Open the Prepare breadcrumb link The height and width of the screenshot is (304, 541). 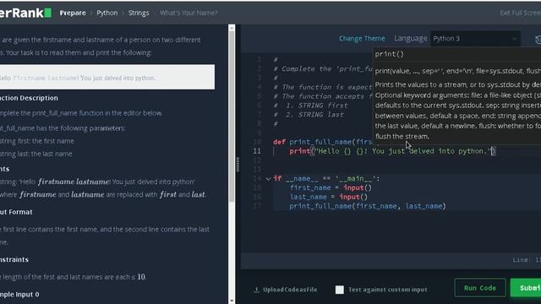73,13
